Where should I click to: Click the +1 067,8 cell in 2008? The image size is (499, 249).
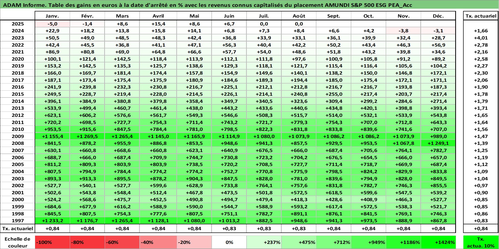[x=403, y=143]
